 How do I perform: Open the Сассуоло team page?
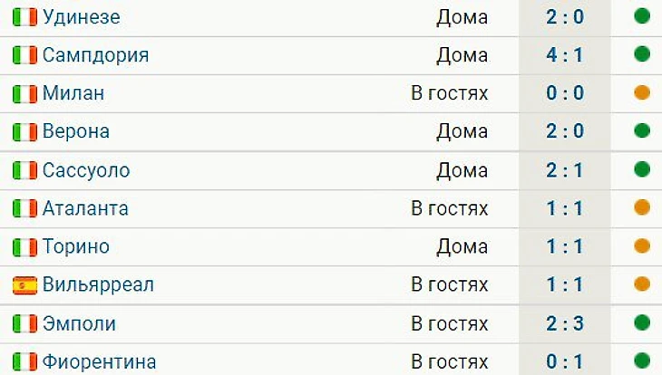coord(86,170)
